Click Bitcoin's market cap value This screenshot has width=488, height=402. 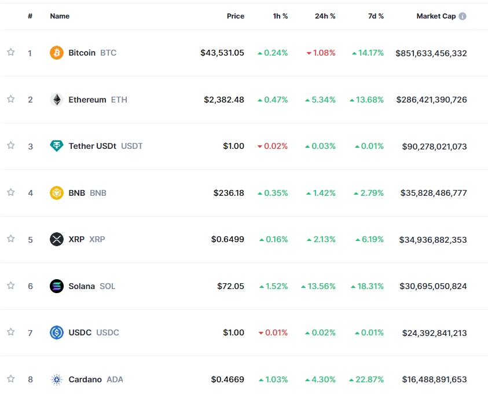[x=431, y=52]
